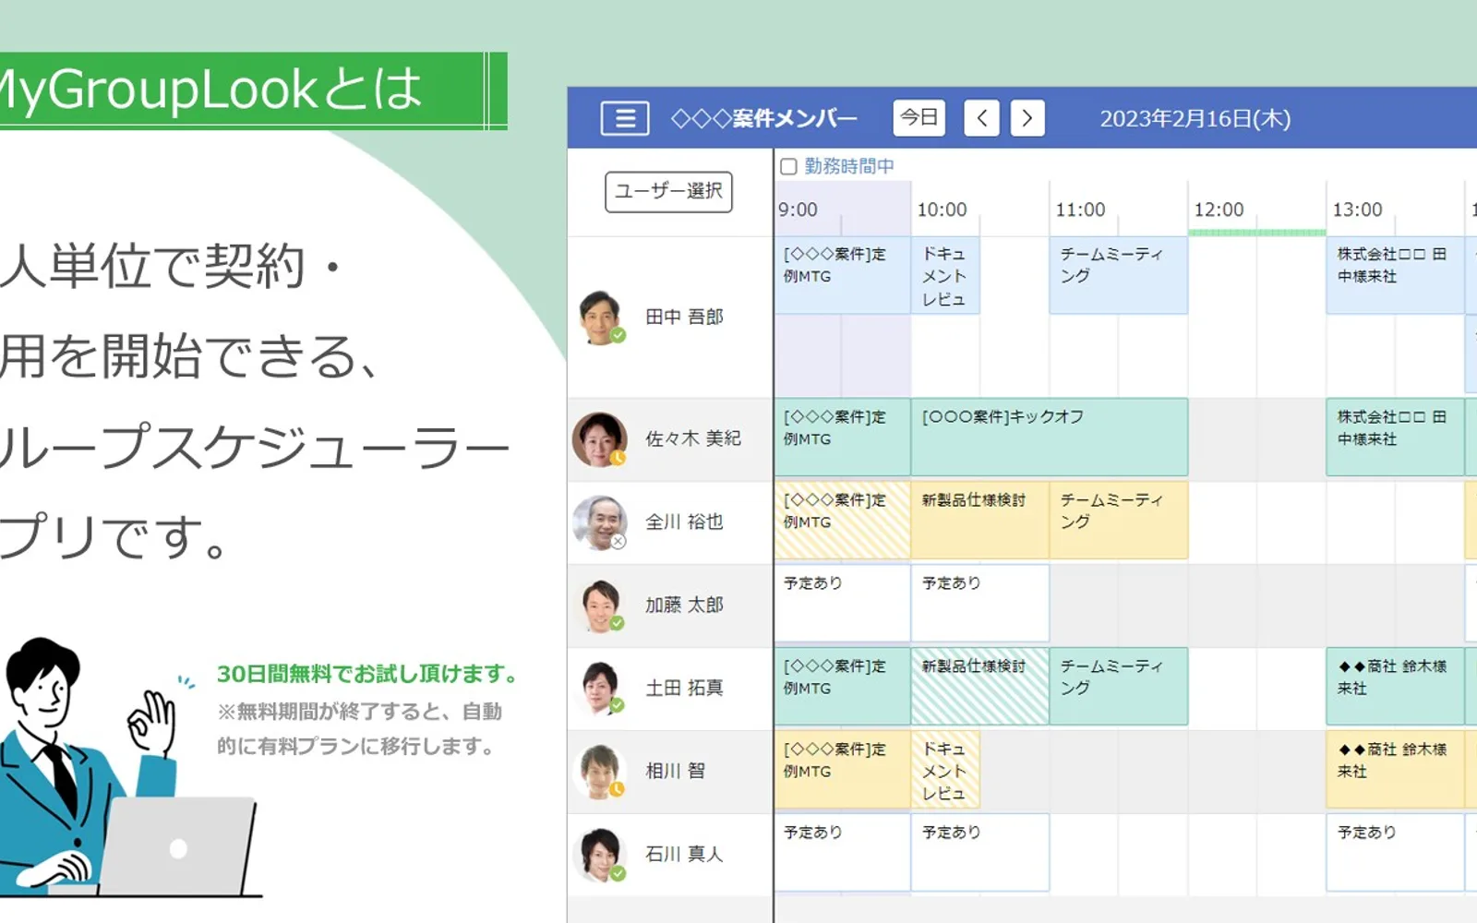Click the 10:00 time column header

[x=942, y=210]
